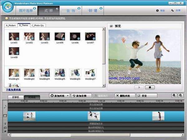Select the jumping kids clip in timeline middle

[94, 116]
